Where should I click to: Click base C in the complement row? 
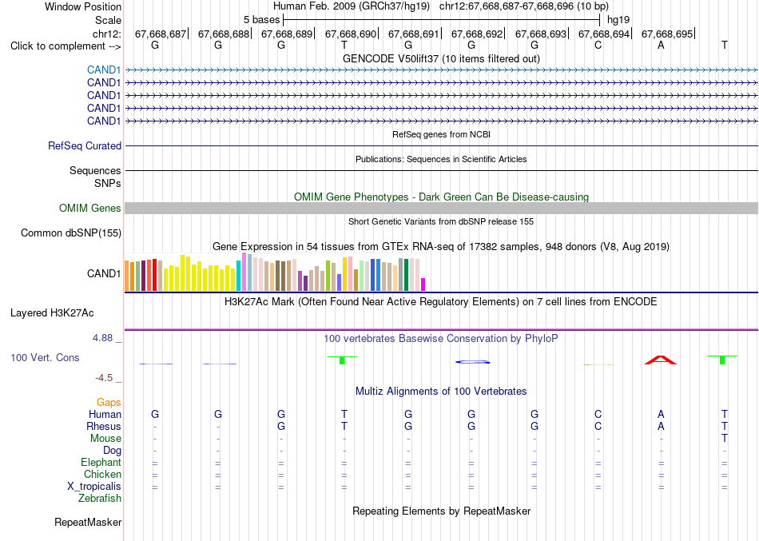(598, 45)
